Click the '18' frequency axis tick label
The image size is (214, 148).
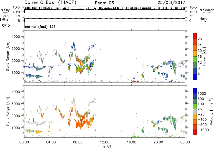[18, 16]
